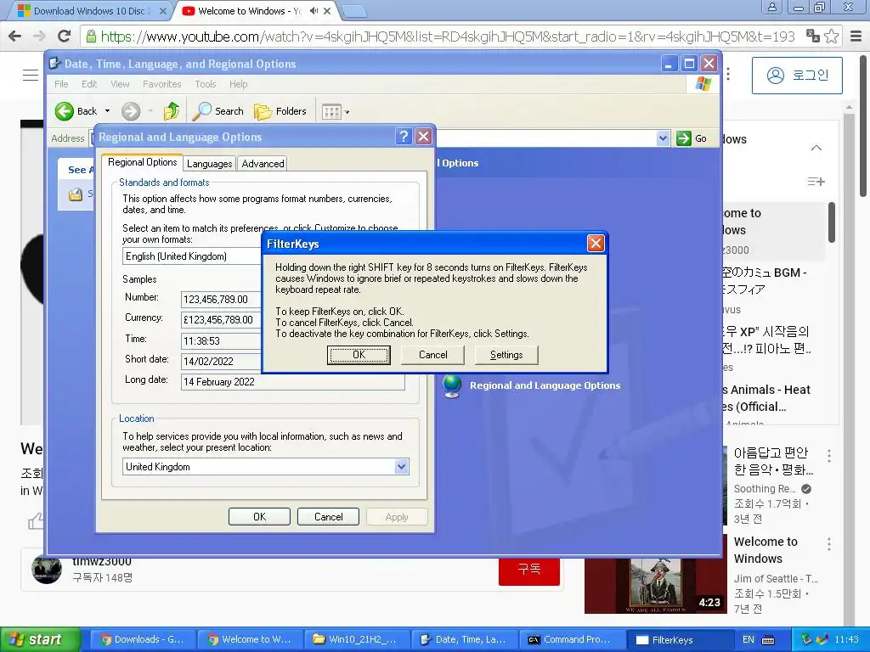Click the help question mark in Regional dialog
Screen dimensions: 870x652
[404, 137]
